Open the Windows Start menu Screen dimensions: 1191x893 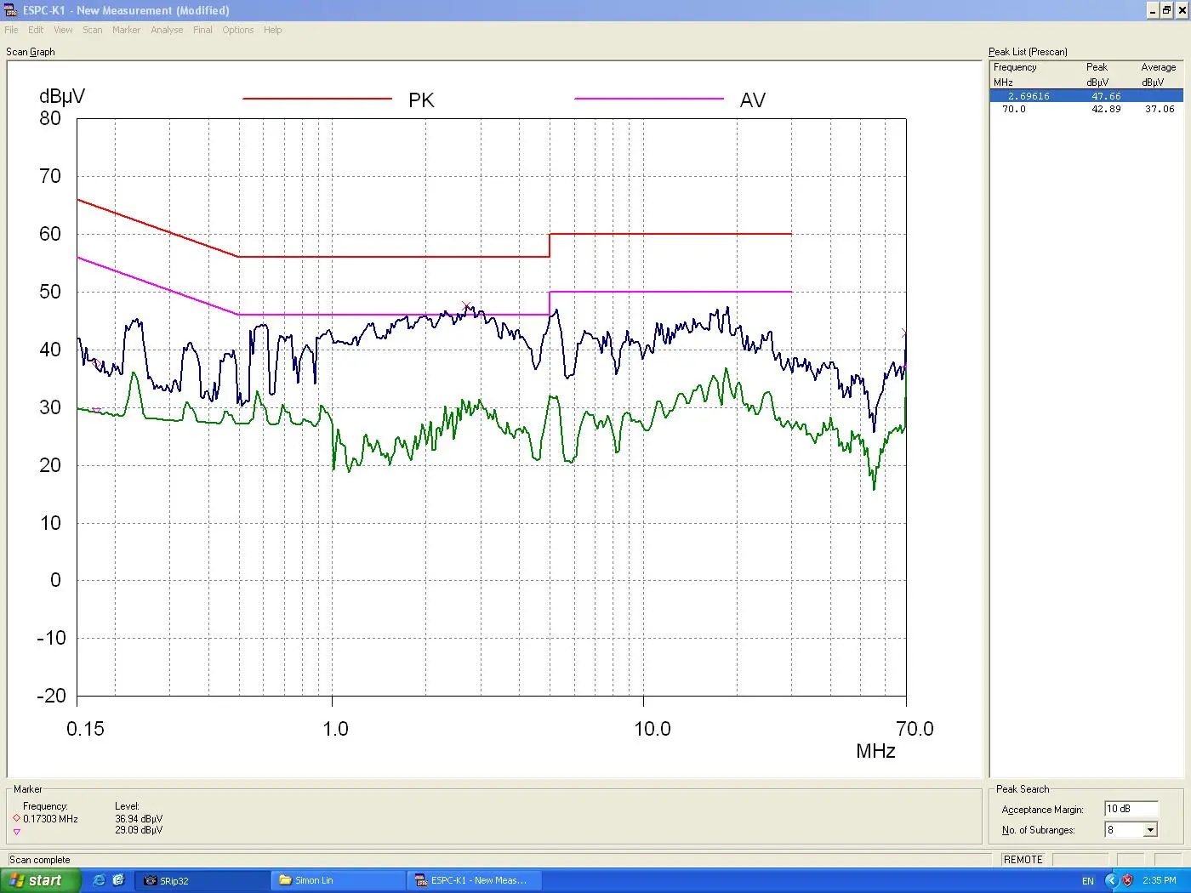40,880
